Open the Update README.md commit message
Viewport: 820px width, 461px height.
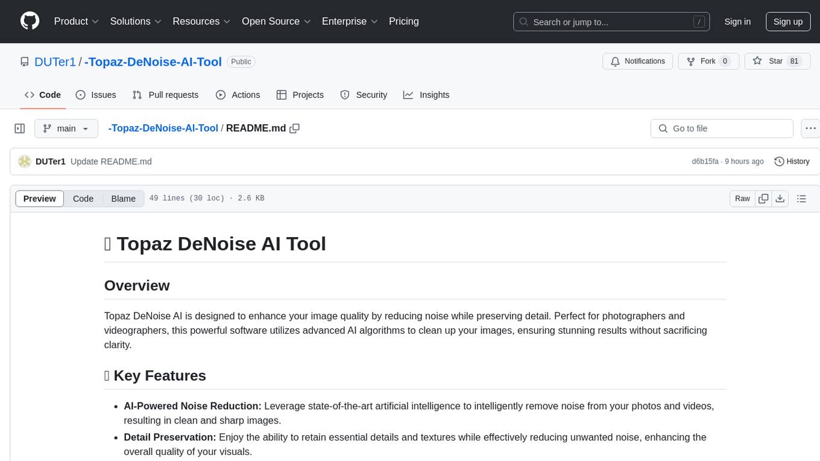(111, 162)
